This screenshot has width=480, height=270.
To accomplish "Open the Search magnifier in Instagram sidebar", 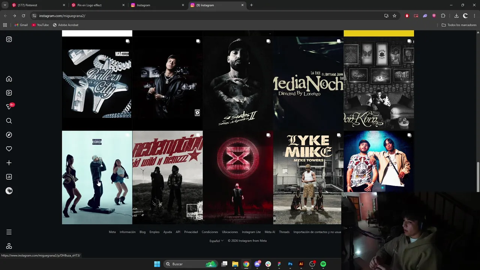I will click(x=9, y=121).
